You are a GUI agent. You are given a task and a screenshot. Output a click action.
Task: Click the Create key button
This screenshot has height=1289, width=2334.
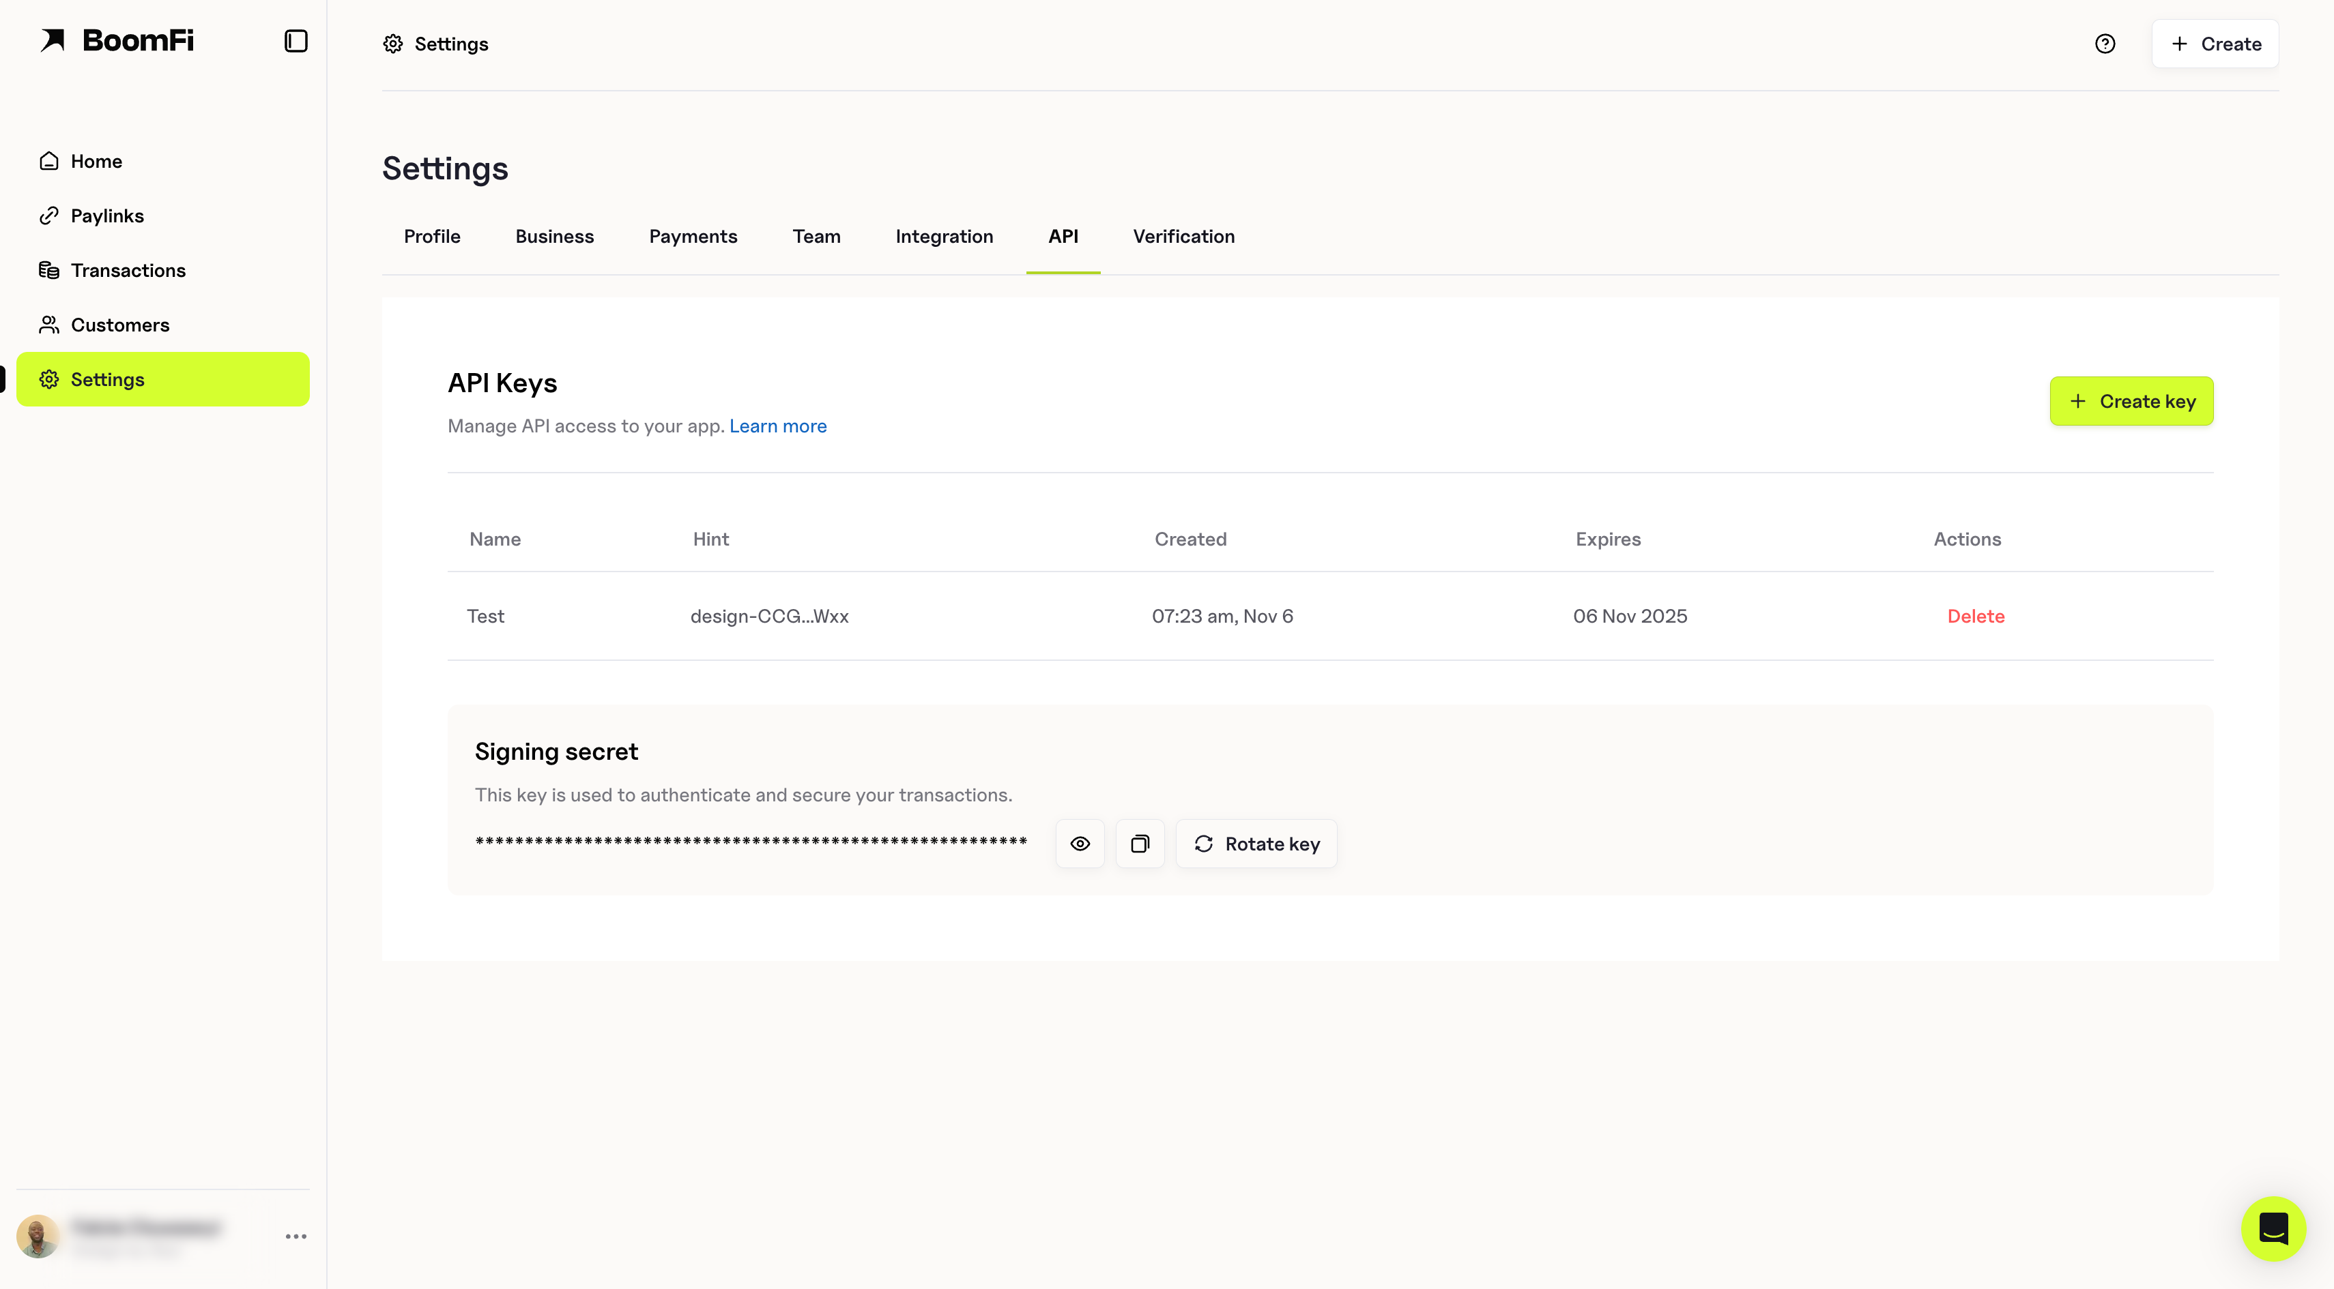pyautogui.click(x=2130, y=401)
